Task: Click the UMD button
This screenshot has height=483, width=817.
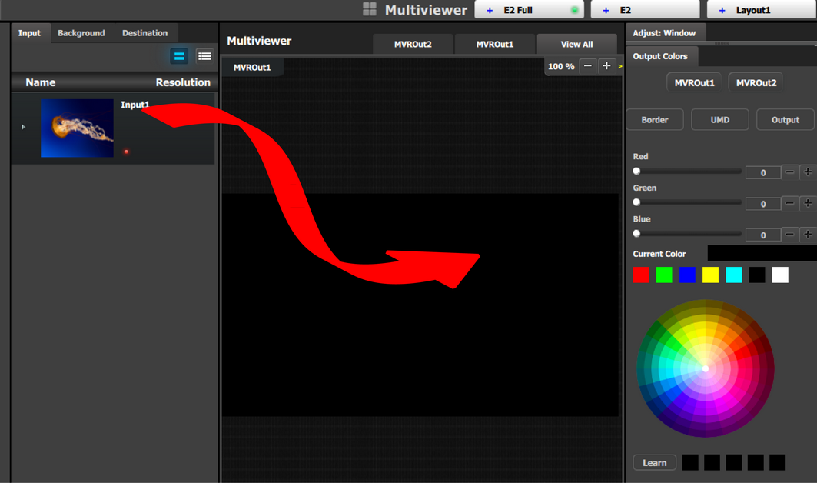Action: pyautogui.click(x=720, y=120)
